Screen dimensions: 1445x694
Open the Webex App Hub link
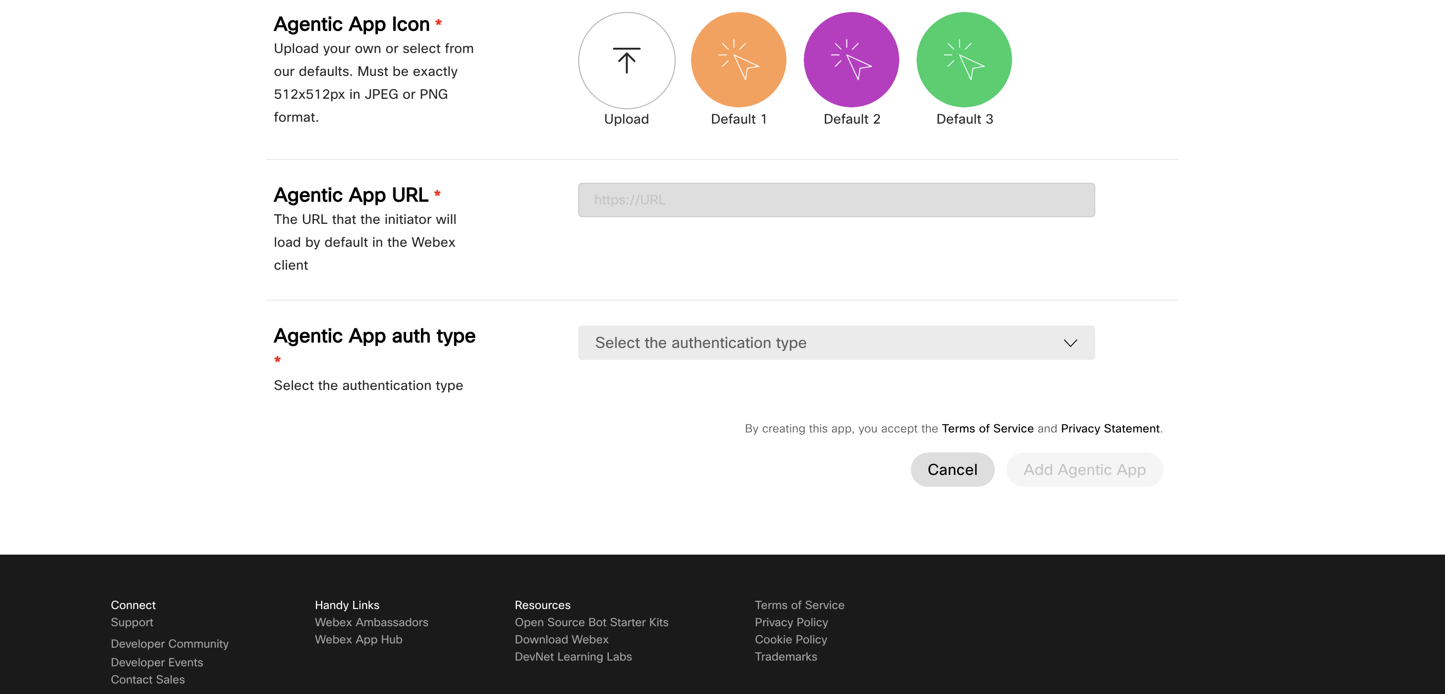358,639
